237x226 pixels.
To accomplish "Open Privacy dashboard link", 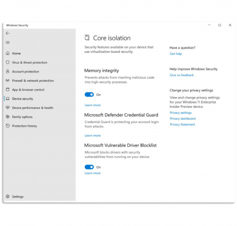I will point(183,119).
